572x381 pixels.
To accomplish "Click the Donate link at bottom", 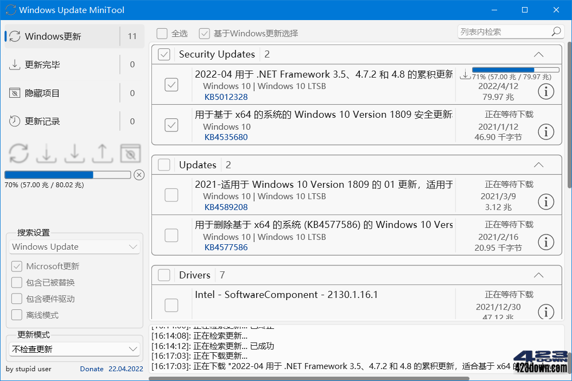I will 91,369.
